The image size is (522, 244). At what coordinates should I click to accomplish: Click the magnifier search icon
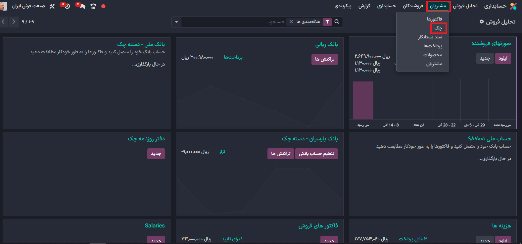click(x=337, y=22)
